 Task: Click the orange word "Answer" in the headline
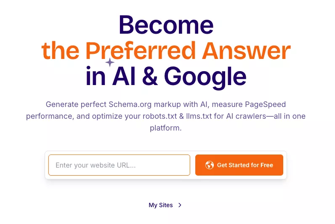246,51
